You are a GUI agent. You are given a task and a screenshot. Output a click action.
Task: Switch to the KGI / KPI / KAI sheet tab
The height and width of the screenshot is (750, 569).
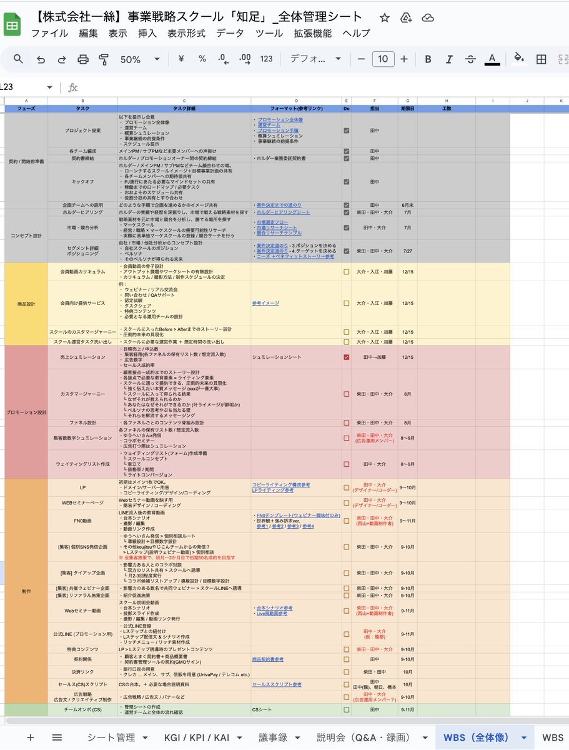pyautogui.click(x=197, y=737)
